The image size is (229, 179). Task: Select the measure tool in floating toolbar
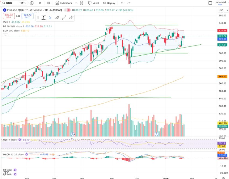point(43,17)
